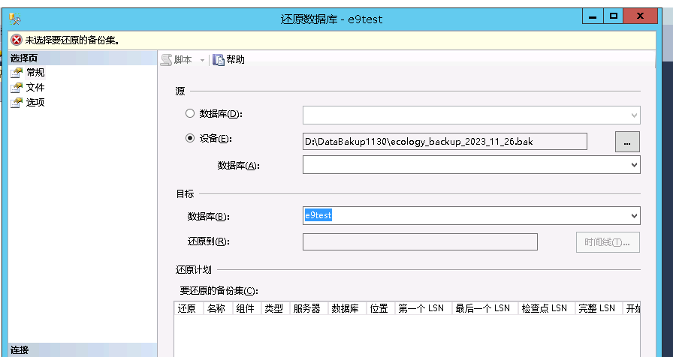Click the window icon in the title bar
The height and width of the screenshot is (357, 673).
click(x=16, y=19)
